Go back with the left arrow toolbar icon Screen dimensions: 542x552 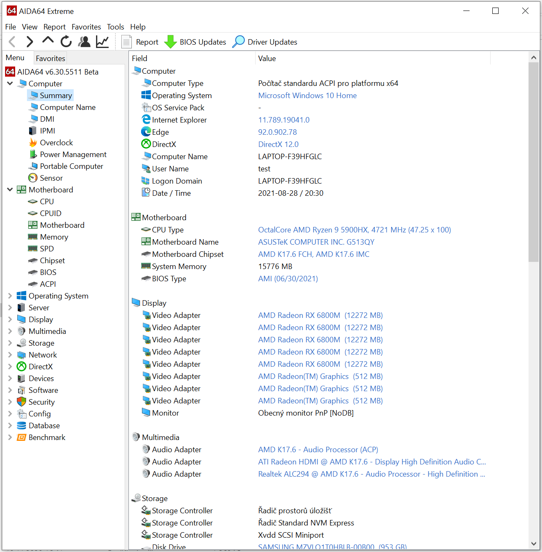click(12, 42)
